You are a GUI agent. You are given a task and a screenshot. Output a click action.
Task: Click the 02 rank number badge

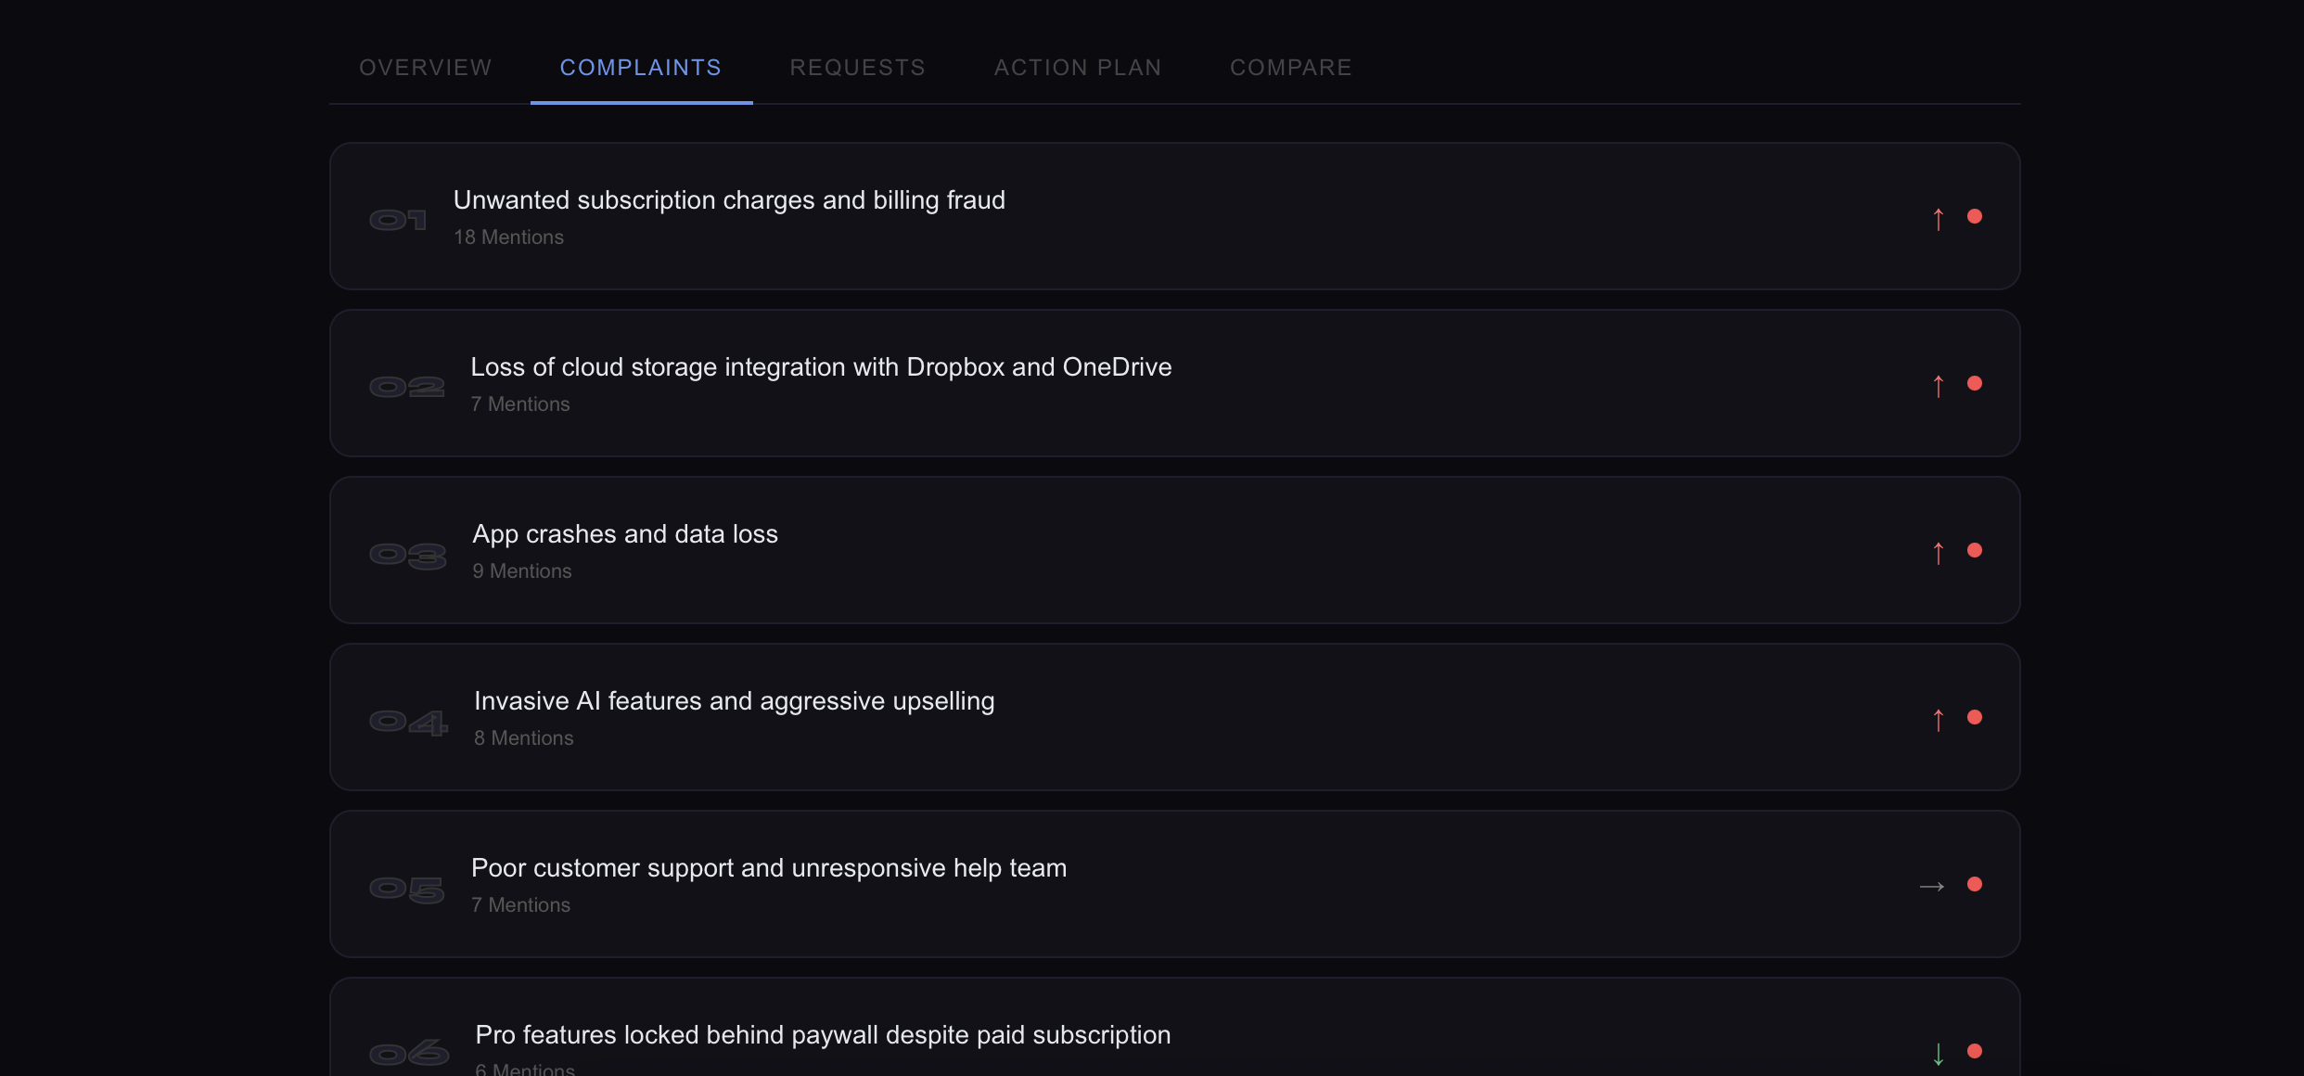tap(406, 387)
